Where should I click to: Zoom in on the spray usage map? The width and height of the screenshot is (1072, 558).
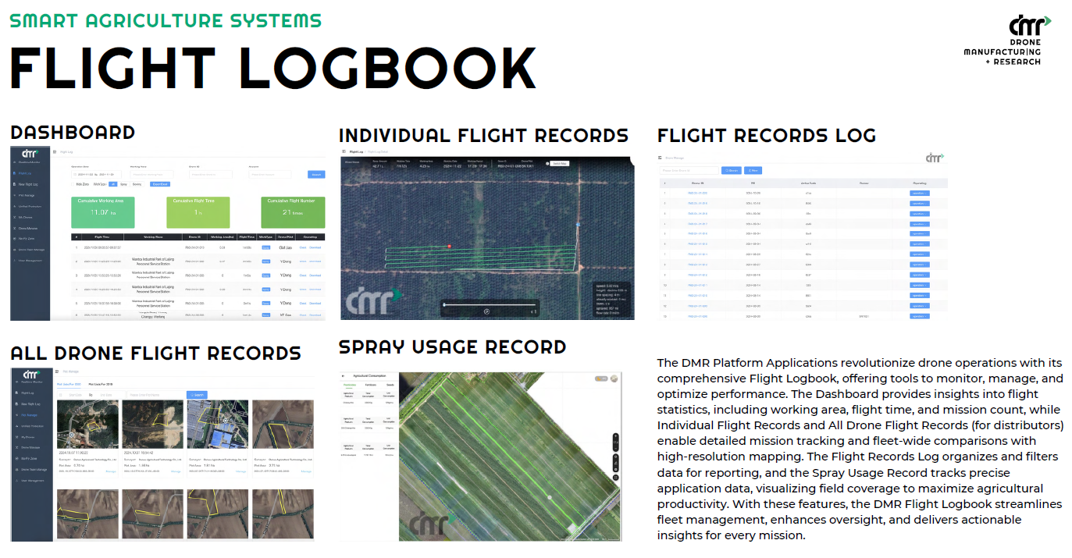[616, 435]
